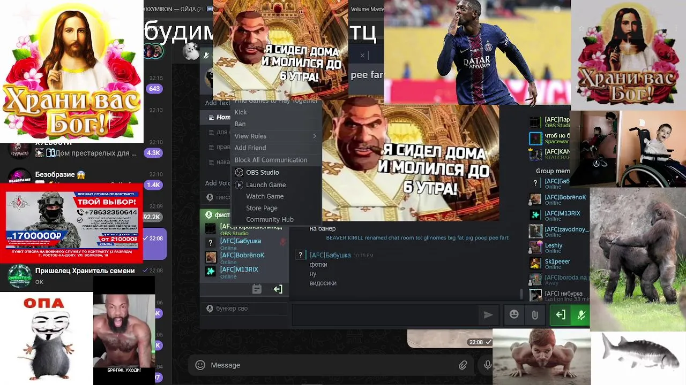The image size is (686, 385).
Task: Click the send message arrow in Steam chat
Action: 488,315
